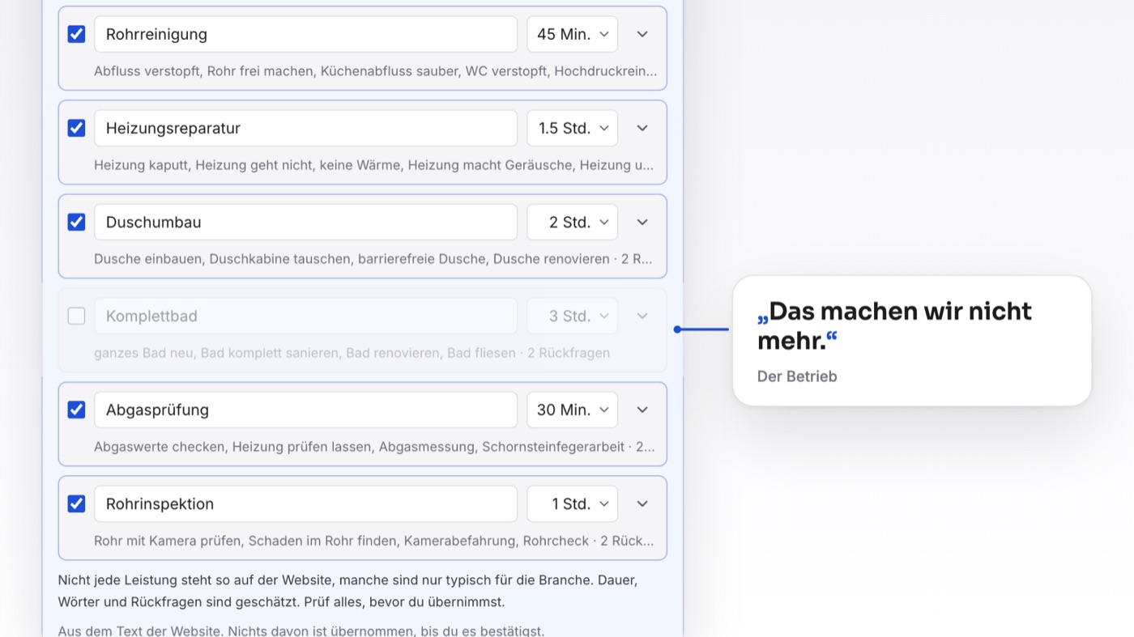Uncheck the Rohrinspektion service checkbox

click(76, 503)
